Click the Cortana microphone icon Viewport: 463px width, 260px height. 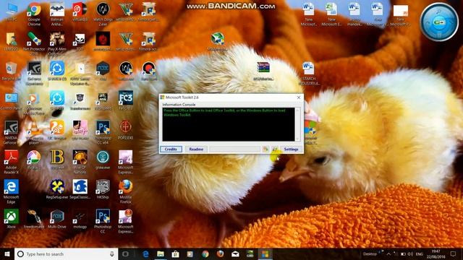point(112,253)
